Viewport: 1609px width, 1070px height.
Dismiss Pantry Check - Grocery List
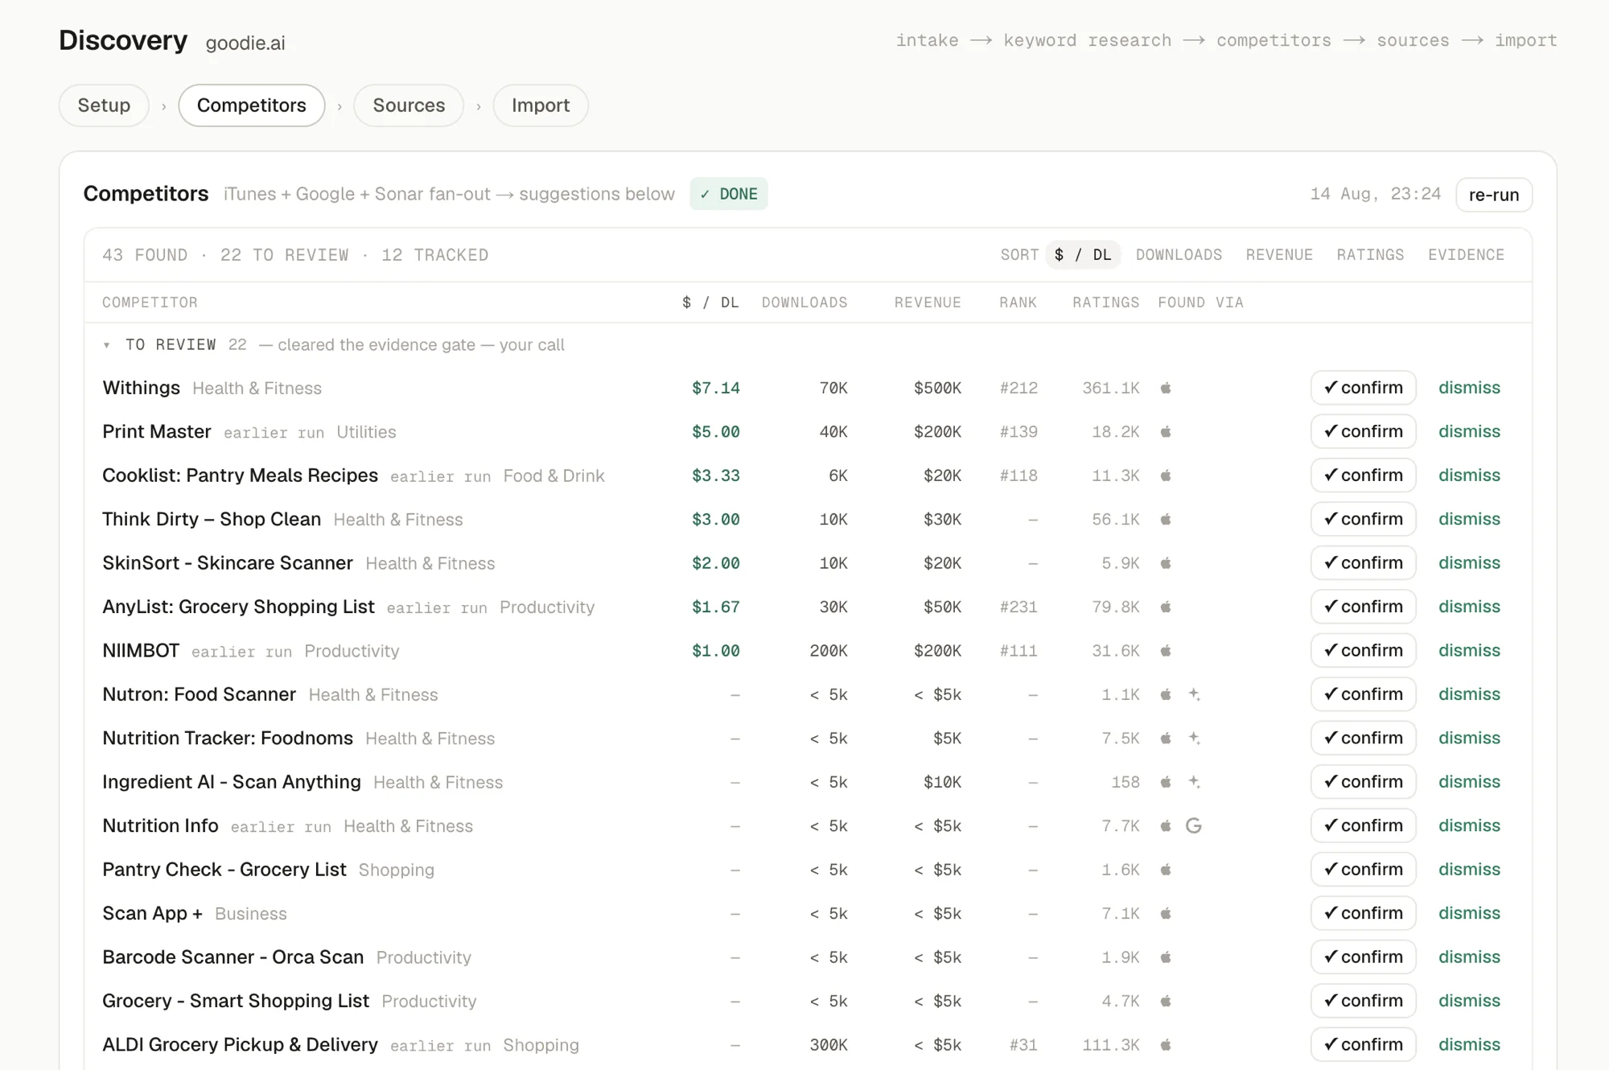1469,870
